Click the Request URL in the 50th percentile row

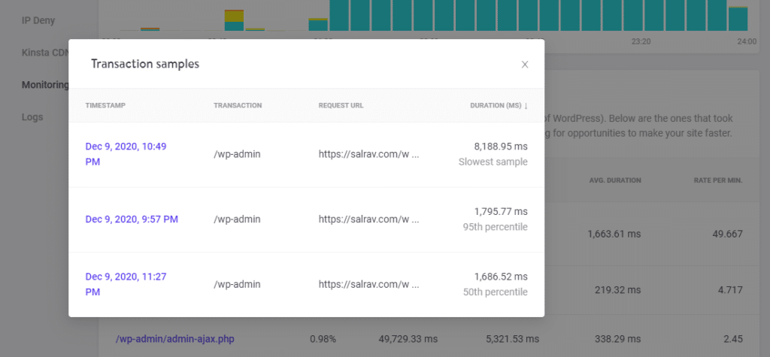(368, 284)
